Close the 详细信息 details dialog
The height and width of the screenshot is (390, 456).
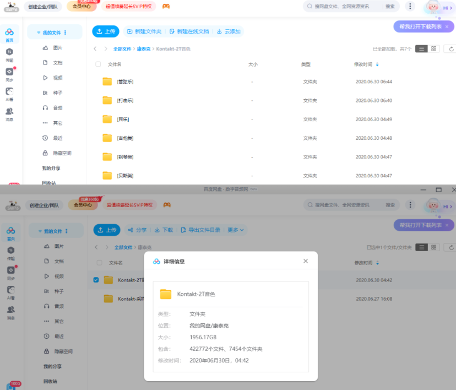point(305,262)
